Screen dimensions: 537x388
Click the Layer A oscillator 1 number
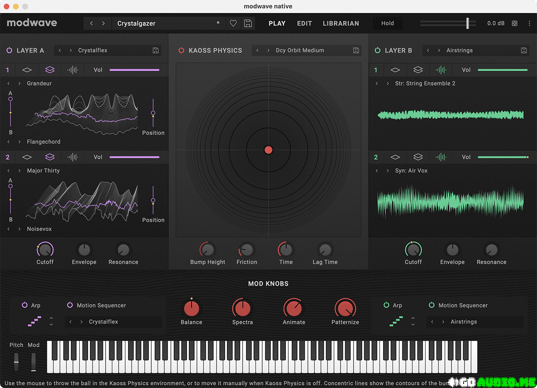(x=8, y=70)
